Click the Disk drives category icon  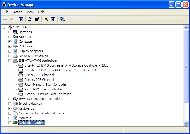pyautogui.click(x=15, y=46)
